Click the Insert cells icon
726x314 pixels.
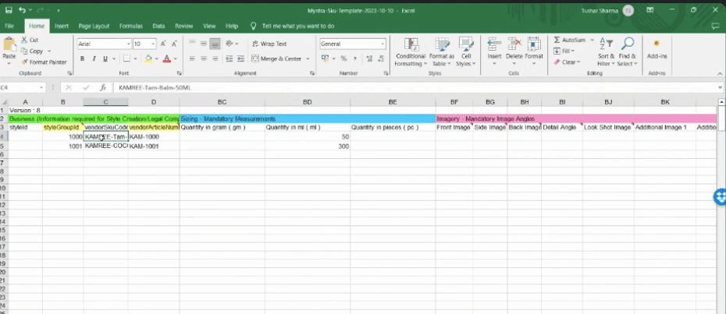[x=494, y=44]
